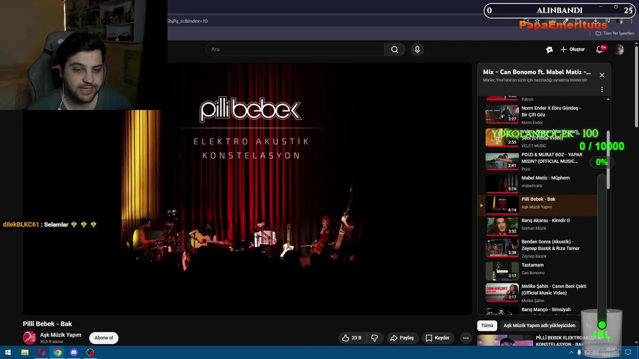Open Tüm Yer İşaretleri bookmarks folder

(615, 33)
